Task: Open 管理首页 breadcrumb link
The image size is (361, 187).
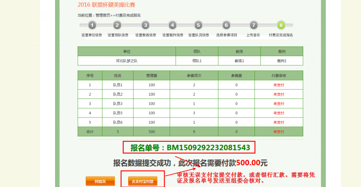Action: pos(103,15)
